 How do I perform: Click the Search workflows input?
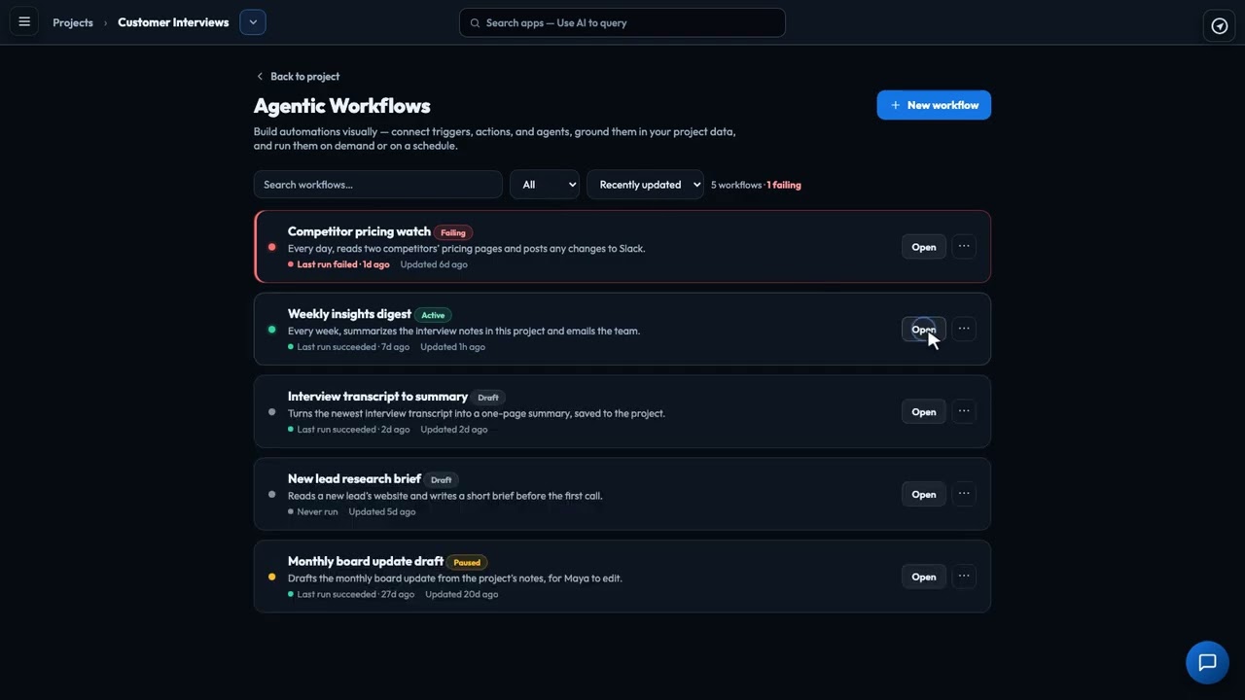pyautogui.click(x=378, y=185)
